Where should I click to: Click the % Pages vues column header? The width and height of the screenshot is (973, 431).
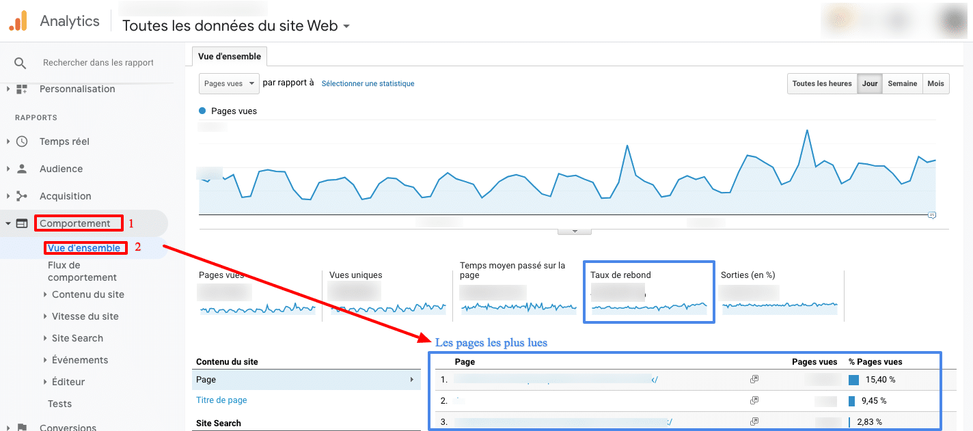(875, 361)
